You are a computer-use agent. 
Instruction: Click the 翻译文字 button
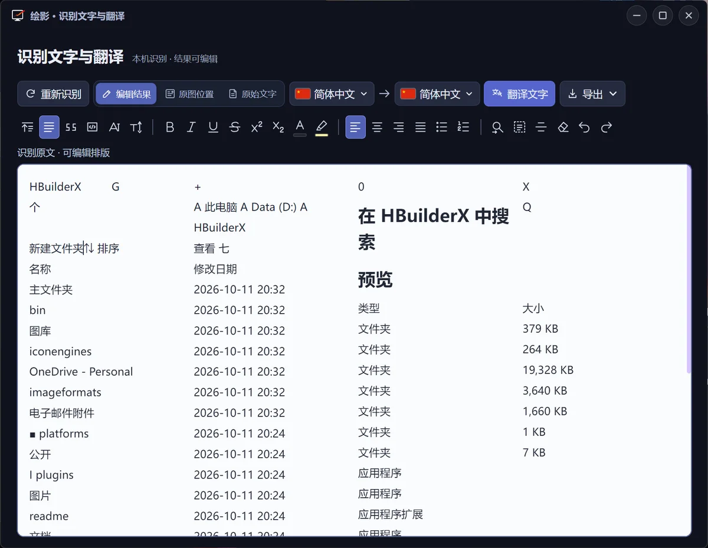519,94
